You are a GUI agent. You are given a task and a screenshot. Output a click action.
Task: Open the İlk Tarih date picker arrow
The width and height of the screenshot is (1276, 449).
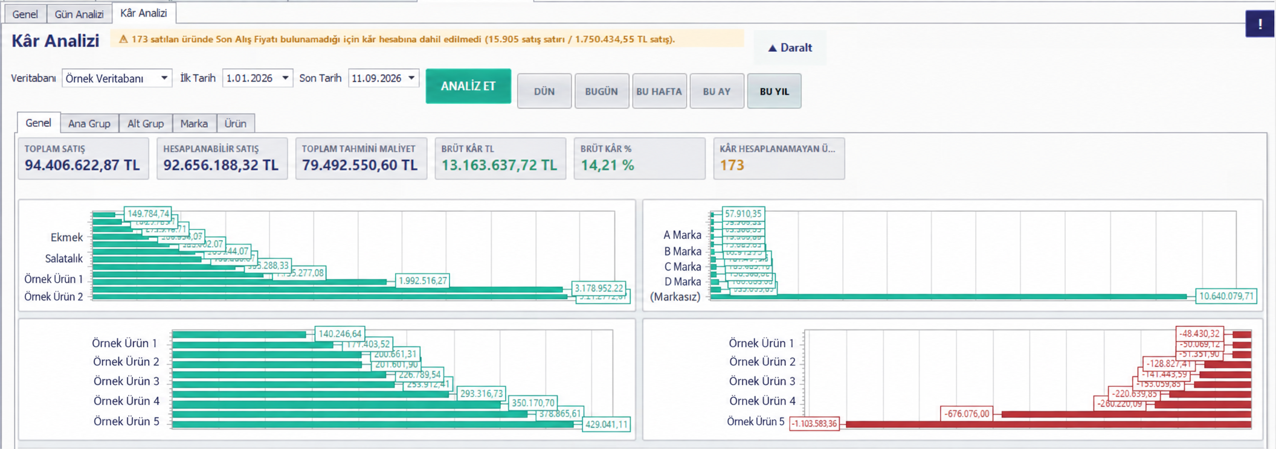(285, 78)
